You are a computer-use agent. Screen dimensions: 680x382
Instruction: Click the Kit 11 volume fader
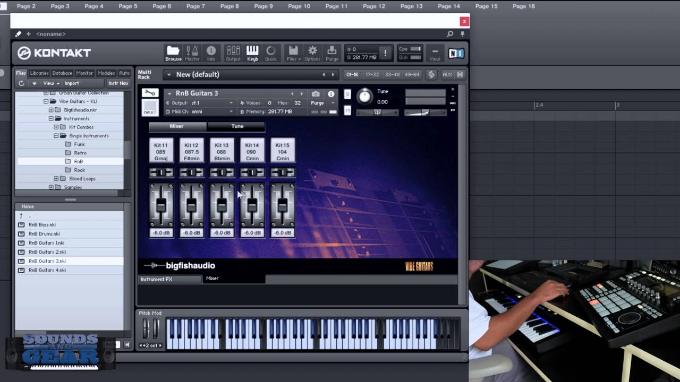coord(161,205)
